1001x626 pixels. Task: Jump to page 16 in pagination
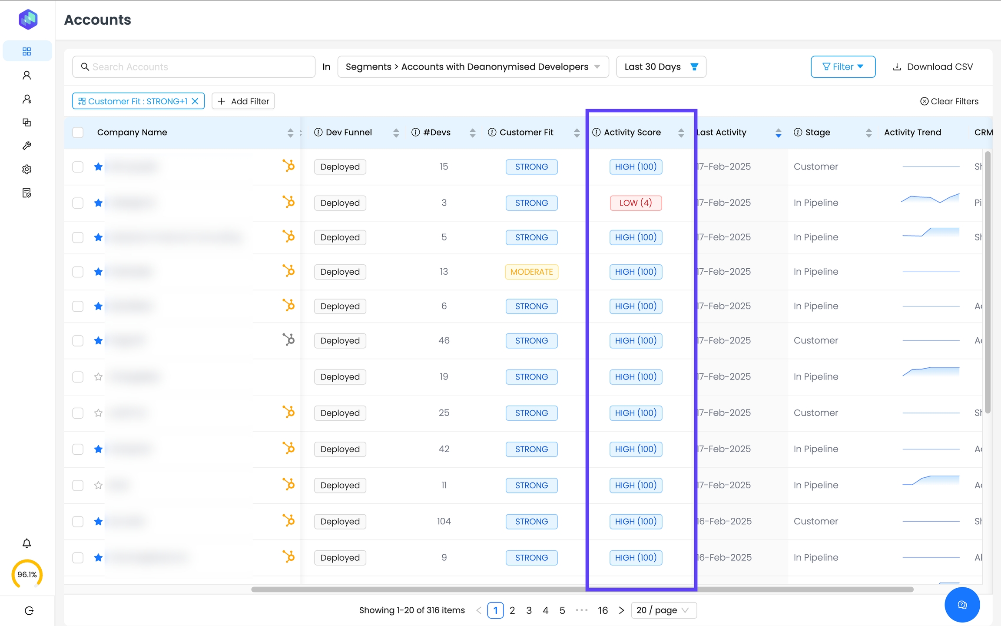coord(603,610)
